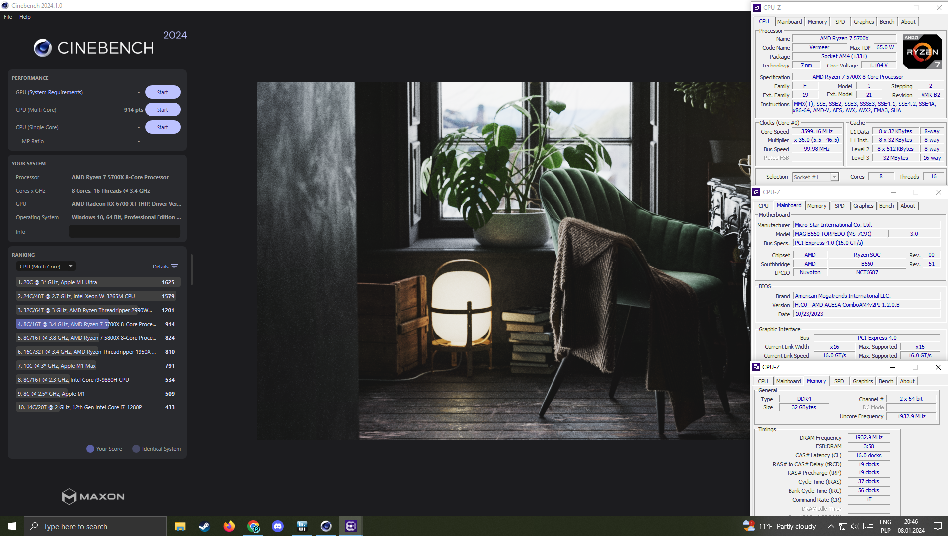Switch to Memory tab in top CPU-Z window

[x=817, y=22]
